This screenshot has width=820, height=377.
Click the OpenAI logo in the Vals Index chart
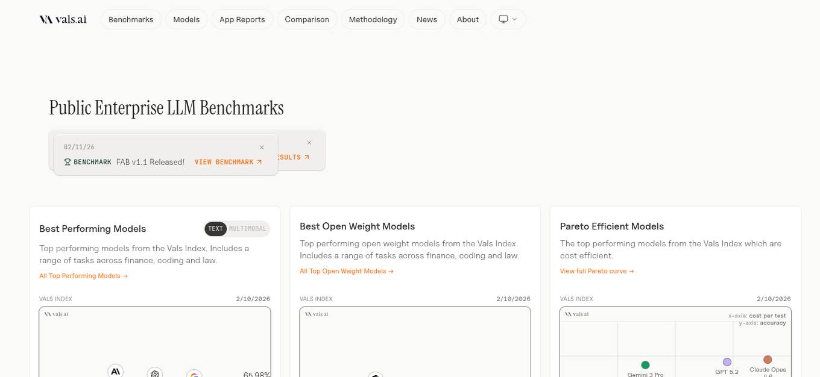[x=155, y=373]
